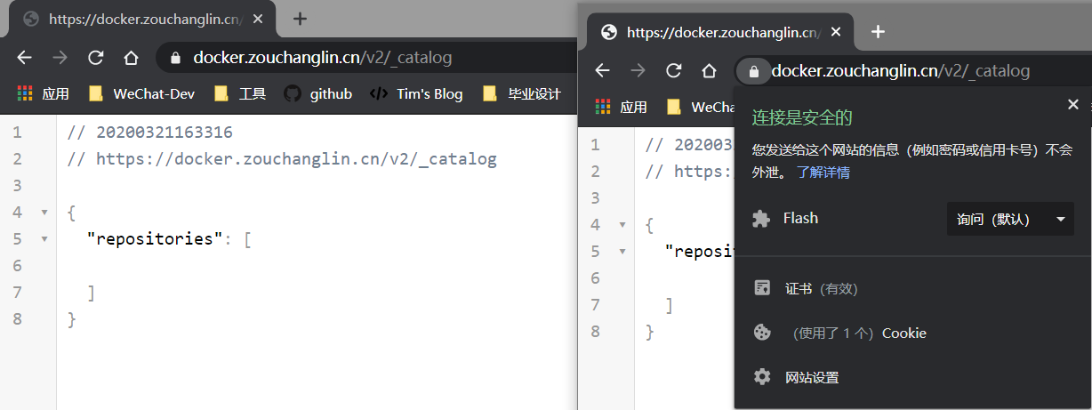Click the home icon in right browser
This screenshot has height=410, width=1092.
709,71
